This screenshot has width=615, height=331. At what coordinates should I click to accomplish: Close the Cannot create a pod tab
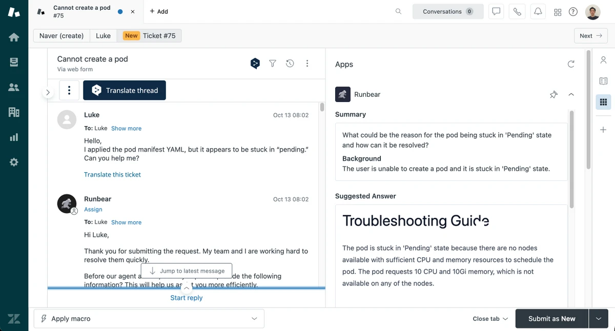[x=133, y=11]
